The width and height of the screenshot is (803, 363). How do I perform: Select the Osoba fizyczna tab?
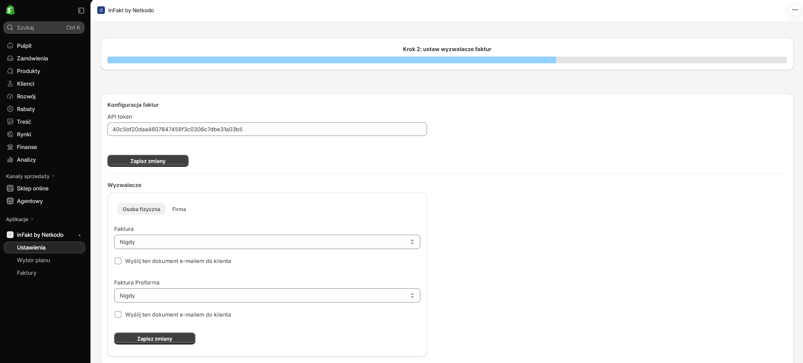pos(141,209)
